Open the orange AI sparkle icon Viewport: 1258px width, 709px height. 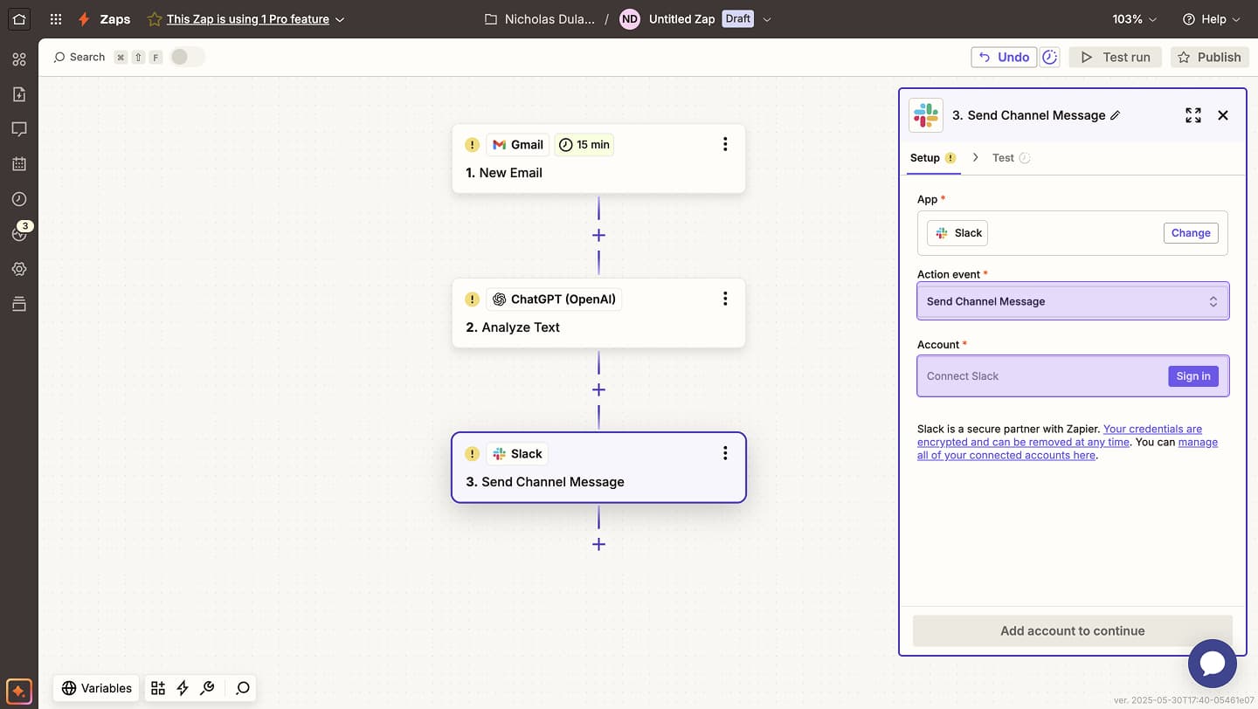click(19, 690)
